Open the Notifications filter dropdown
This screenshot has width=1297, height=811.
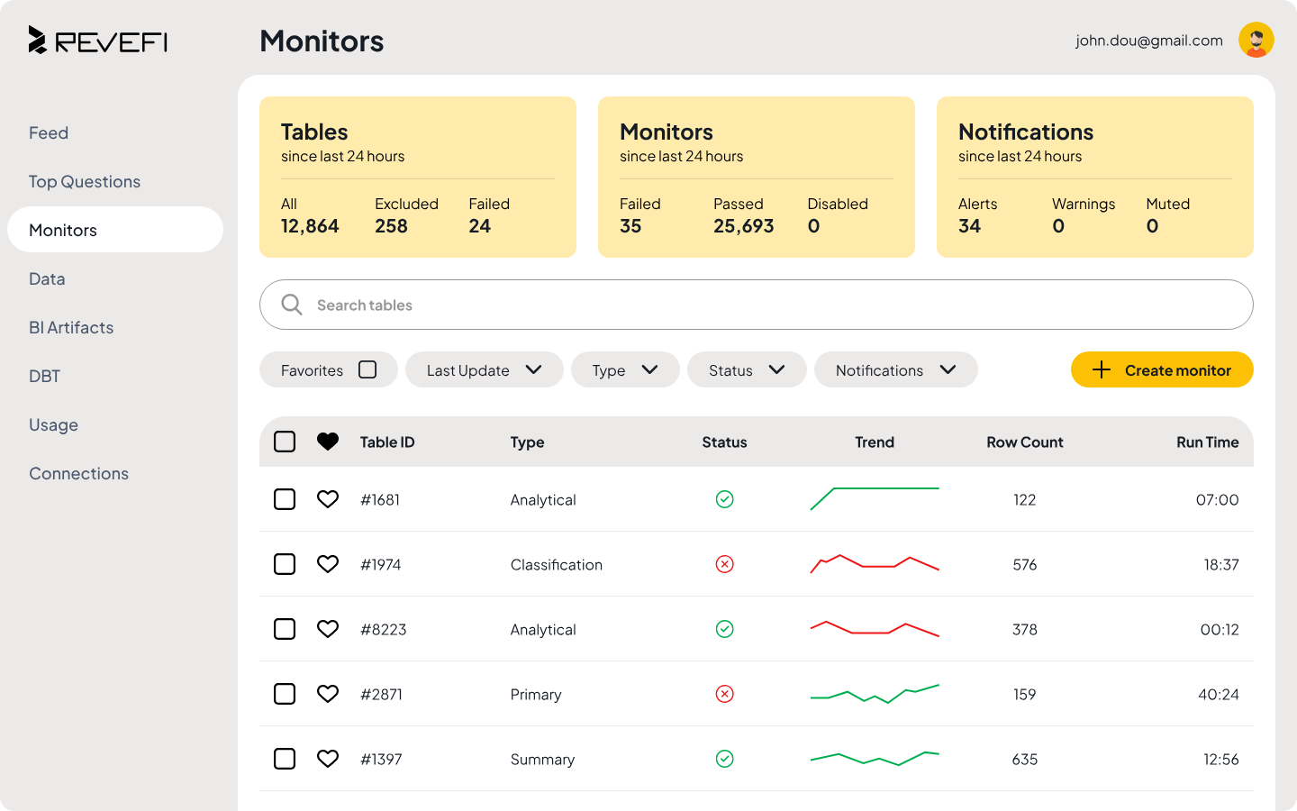click(x=896, y=369)
